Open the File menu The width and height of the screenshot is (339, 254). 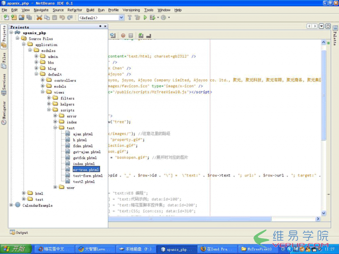point(5,10)
